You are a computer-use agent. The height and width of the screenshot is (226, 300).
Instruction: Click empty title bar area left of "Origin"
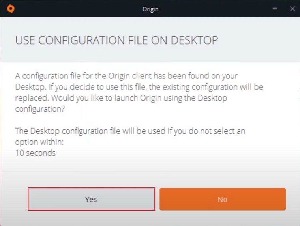tap(79, 8)
